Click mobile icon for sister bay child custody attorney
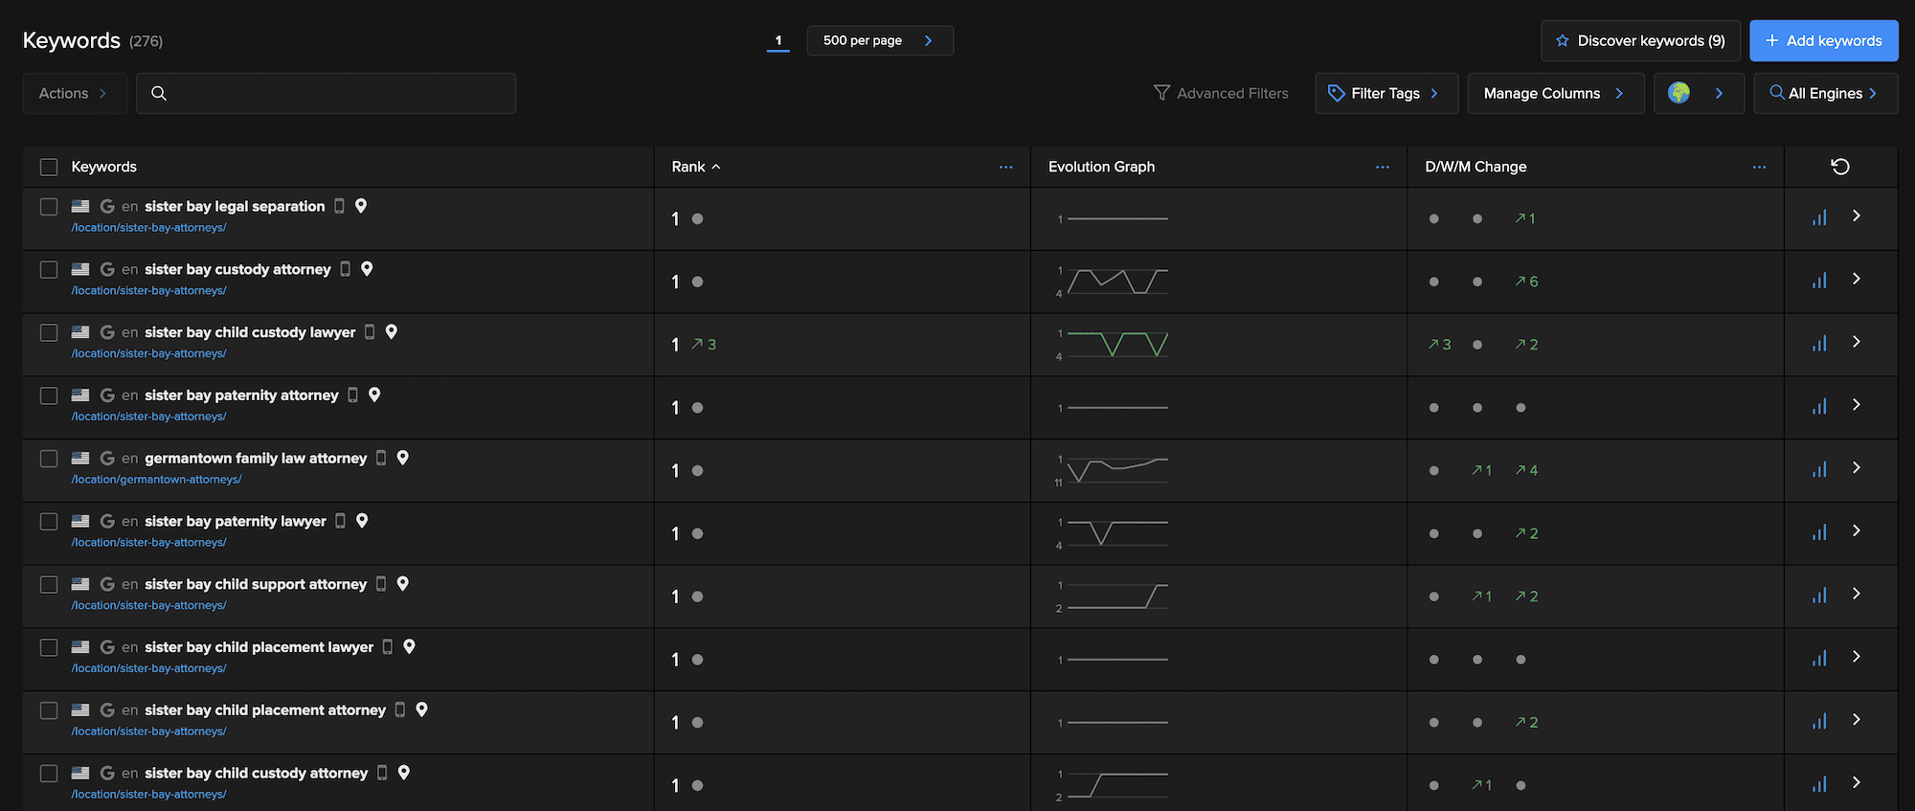Viewport: 1915px width, 811px height. coord(382,773)
